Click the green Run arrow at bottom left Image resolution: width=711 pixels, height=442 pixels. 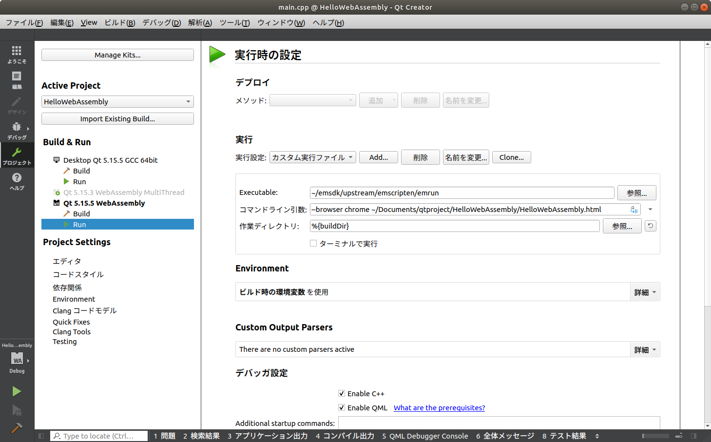tap(17, 391)
